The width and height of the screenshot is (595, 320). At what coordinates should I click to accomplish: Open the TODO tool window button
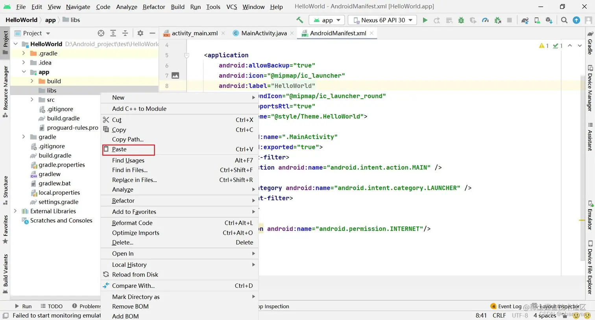point(52,306)
